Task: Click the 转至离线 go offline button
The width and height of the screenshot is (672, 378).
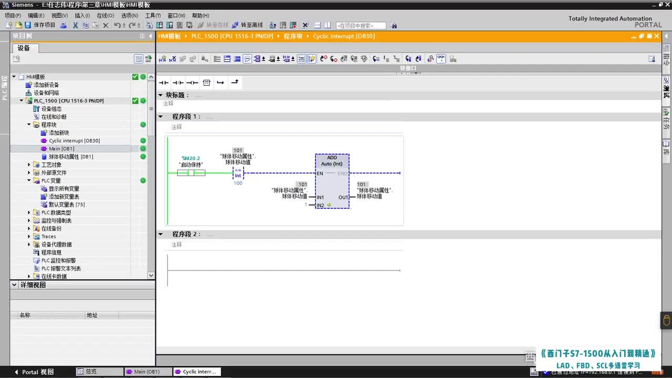Action: pos(248,25)
